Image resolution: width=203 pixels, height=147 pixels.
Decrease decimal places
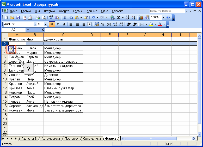coord(121,24)
